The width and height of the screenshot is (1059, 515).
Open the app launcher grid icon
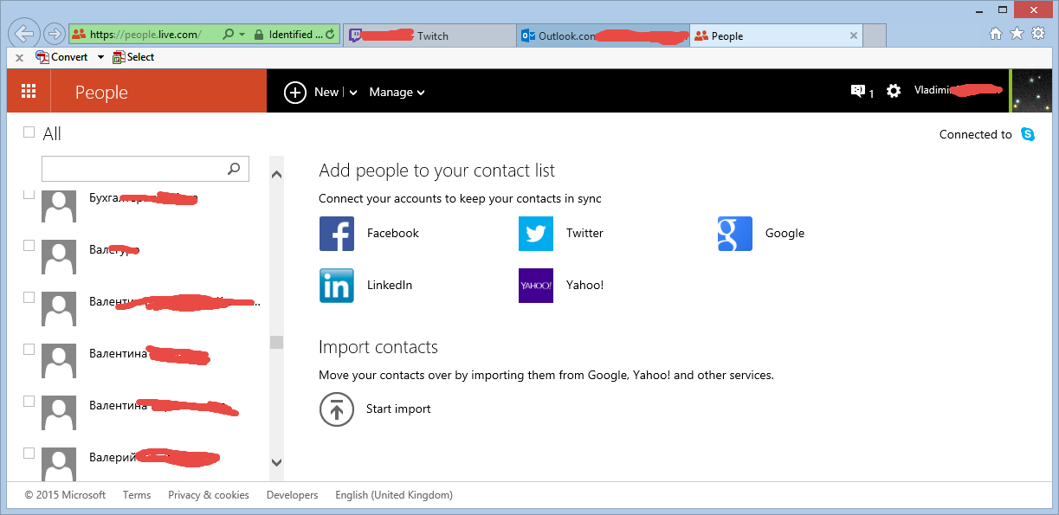(x=29, y=92)
